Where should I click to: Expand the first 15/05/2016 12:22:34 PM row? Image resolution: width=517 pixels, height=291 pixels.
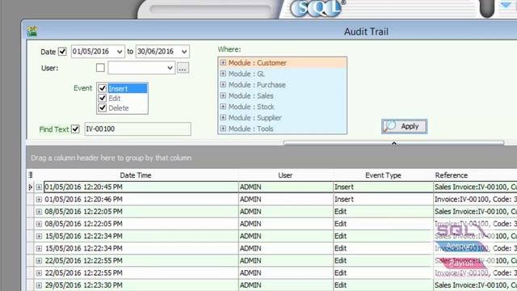[x=39, y=236]
